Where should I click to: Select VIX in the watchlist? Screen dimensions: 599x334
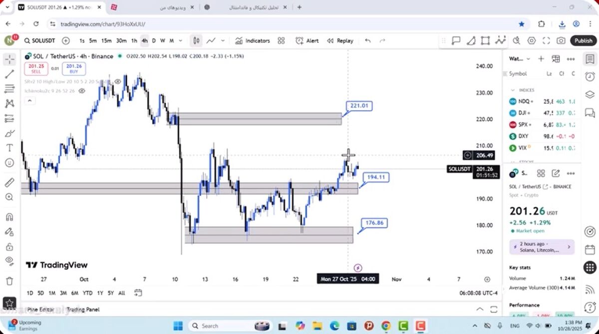tap(541, 148)
